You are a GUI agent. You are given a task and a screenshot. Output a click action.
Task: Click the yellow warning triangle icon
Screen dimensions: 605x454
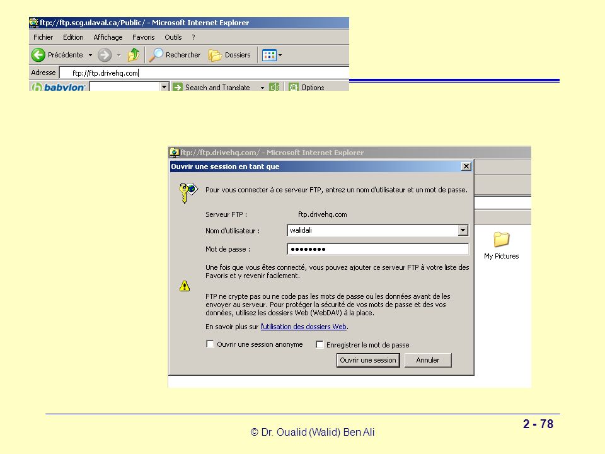(185, 286)
